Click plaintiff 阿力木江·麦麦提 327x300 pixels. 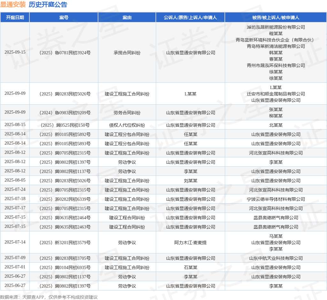pyautogui.click(x=190, y=243)
